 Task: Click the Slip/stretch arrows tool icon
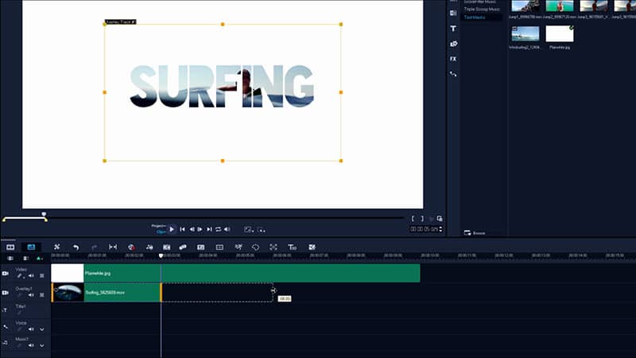tap(113, 247)
